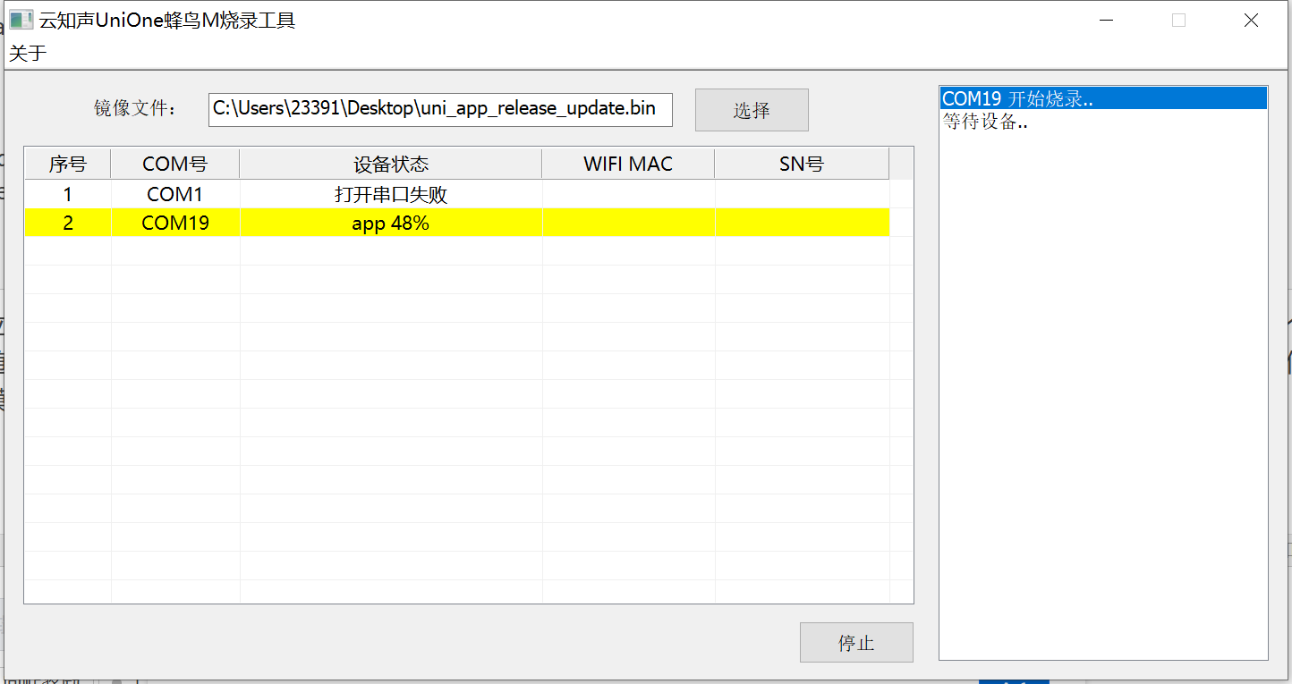The height and width of the screenshot is (684, 1292).
Task: Click the 停止 button
Action: [x=856, y=643]
